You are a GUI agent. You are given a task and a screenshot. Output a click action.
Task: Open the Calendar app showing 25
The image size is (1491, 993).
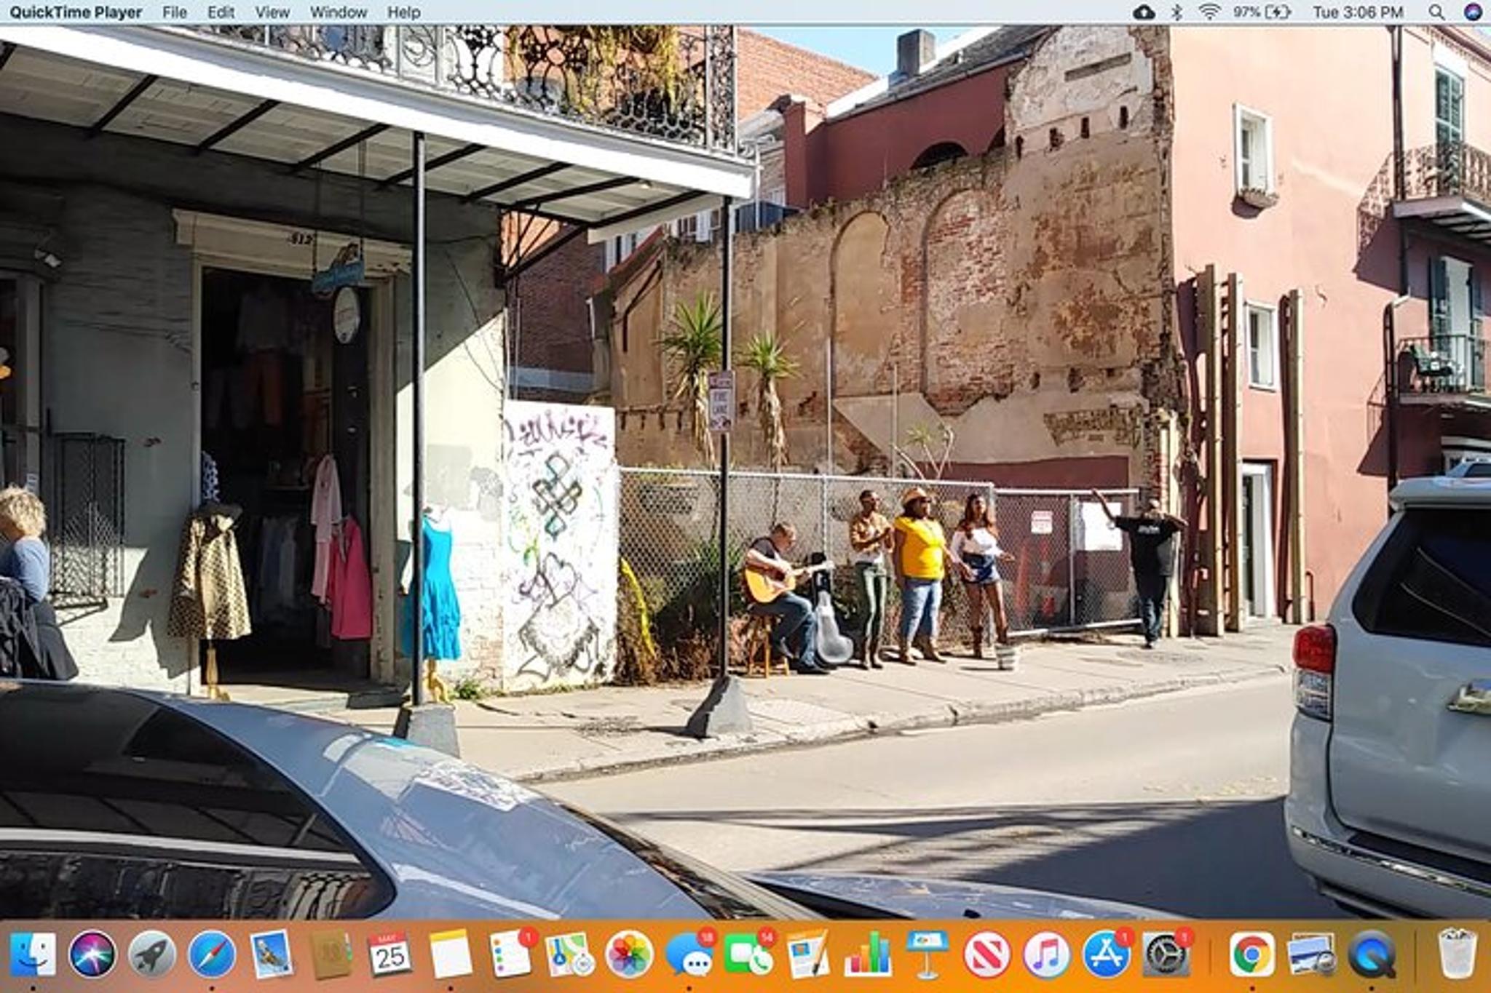pos(390,954)
